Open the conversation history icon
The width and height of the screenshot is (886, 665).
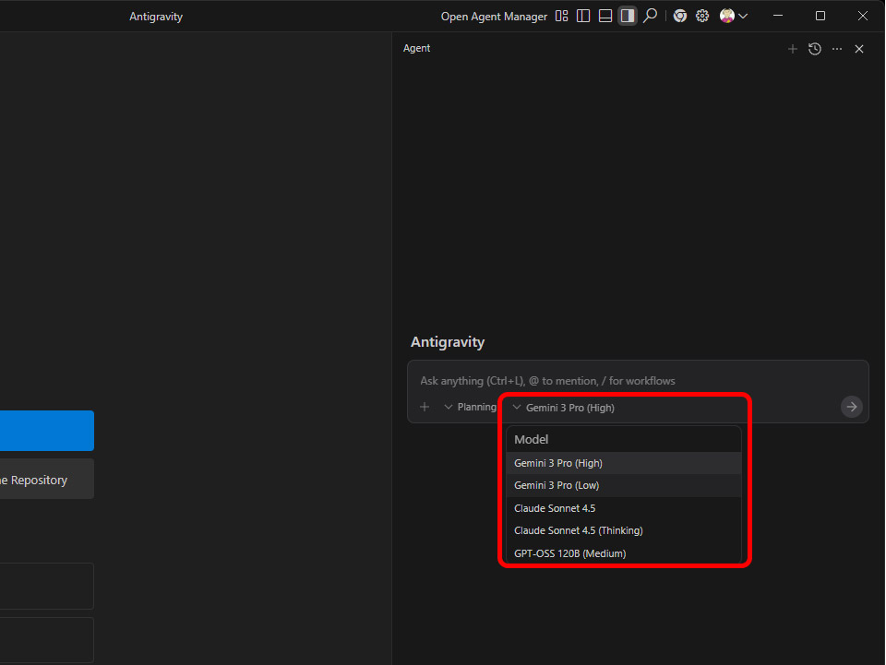click(815, 49)
